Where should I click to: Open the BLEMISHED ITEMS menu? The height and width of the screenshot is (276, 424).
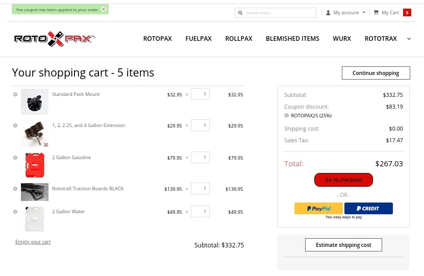click(292, 39)
